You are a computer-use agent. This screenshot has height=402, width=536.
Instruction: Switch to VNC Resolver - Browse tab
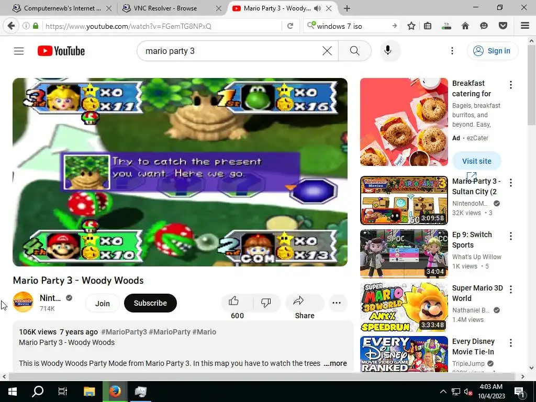coord(165,8)
